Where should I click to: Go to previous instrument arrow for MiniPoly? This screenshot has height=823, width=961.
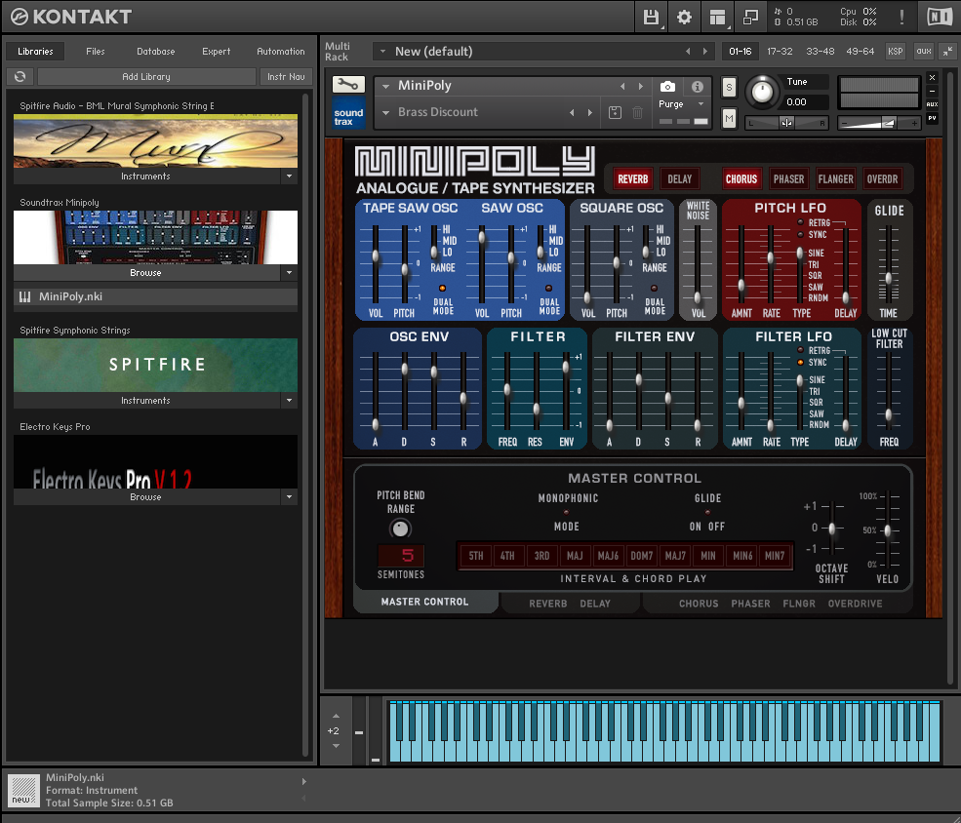pyautogui.click(x=622, y=87)
